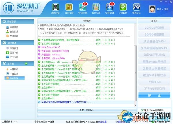The height and width of the screenshot is (124, 173).
Task: Click the 从设备备份SHSH button
Action: point(154,41)
